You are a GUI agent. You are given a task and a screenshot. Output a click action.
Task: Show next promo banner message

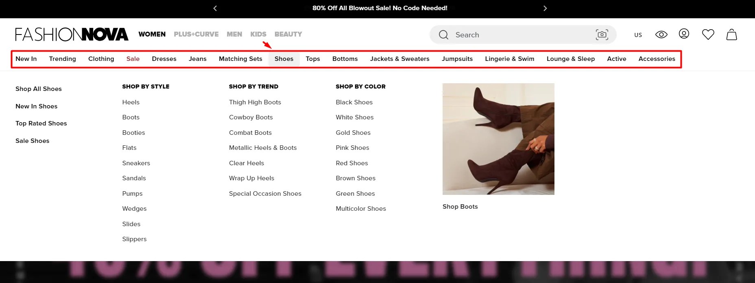545,8
